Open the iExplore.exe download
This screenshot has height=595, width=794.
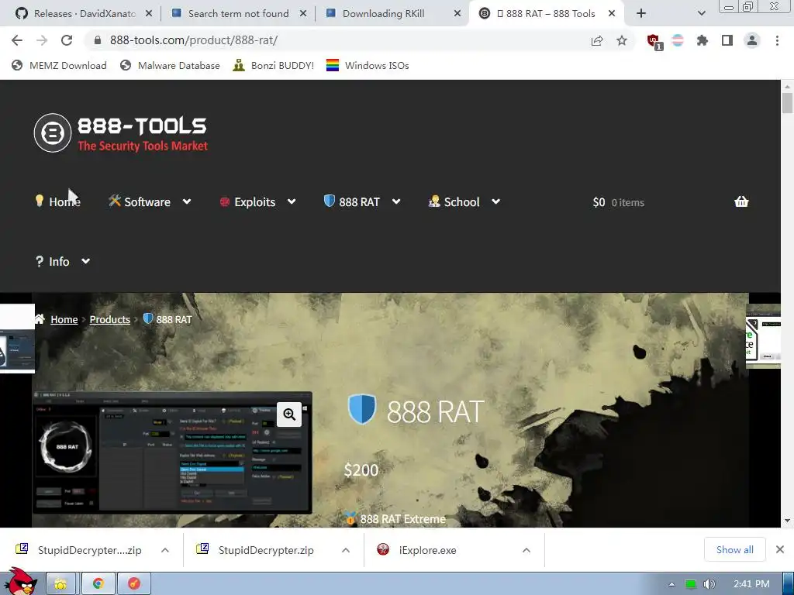click(x=417, y=550)
